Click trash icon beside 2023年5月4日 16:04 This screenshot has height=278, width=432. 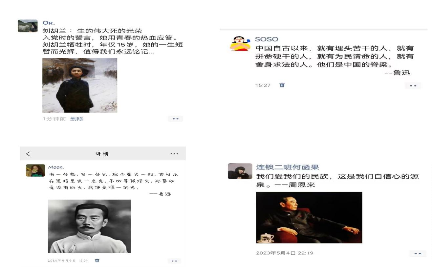97,260
